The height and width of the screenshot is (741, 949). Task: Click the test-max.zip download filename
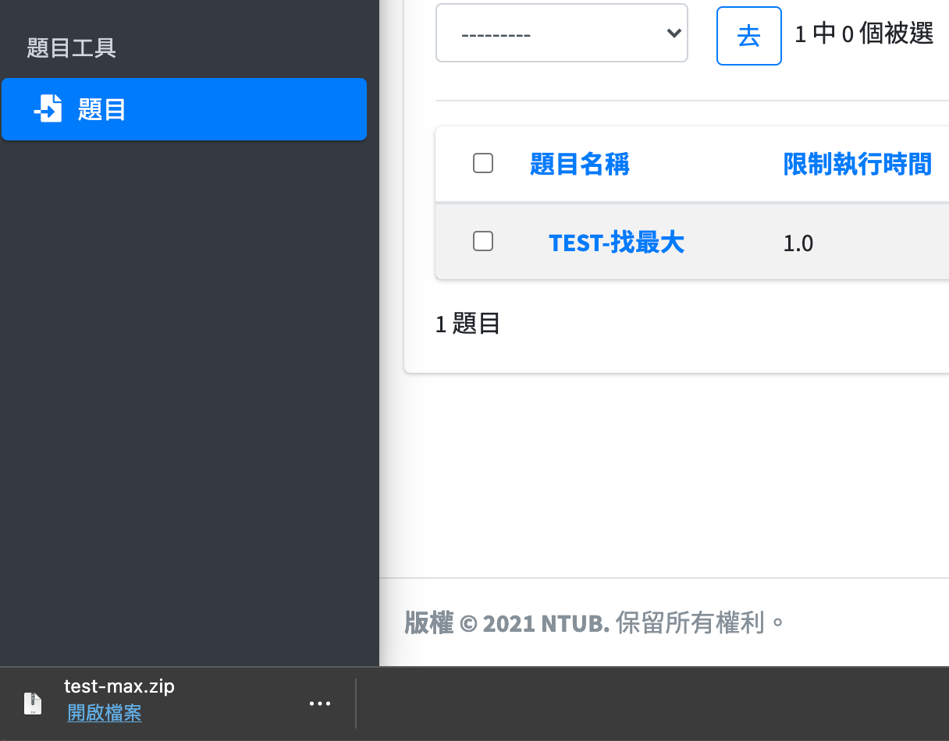tap(119, 686)
